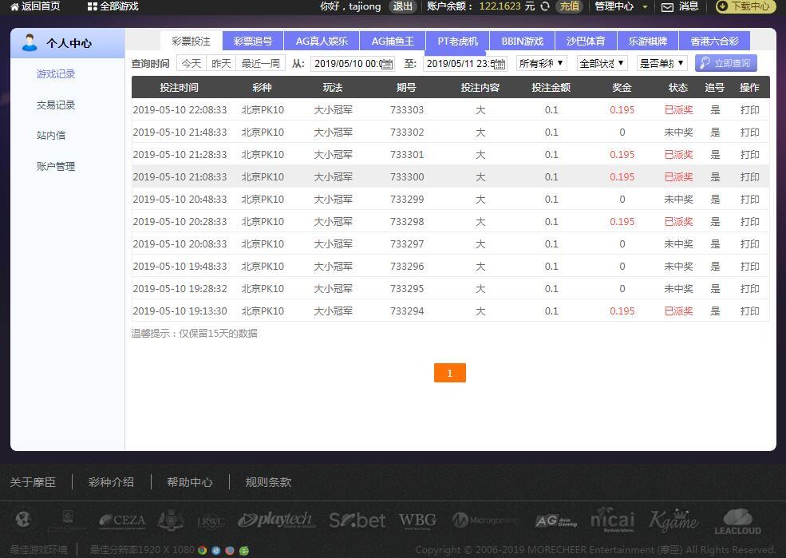Open messages via the envelope icon
786x558 pixels.
pos(667,6)
